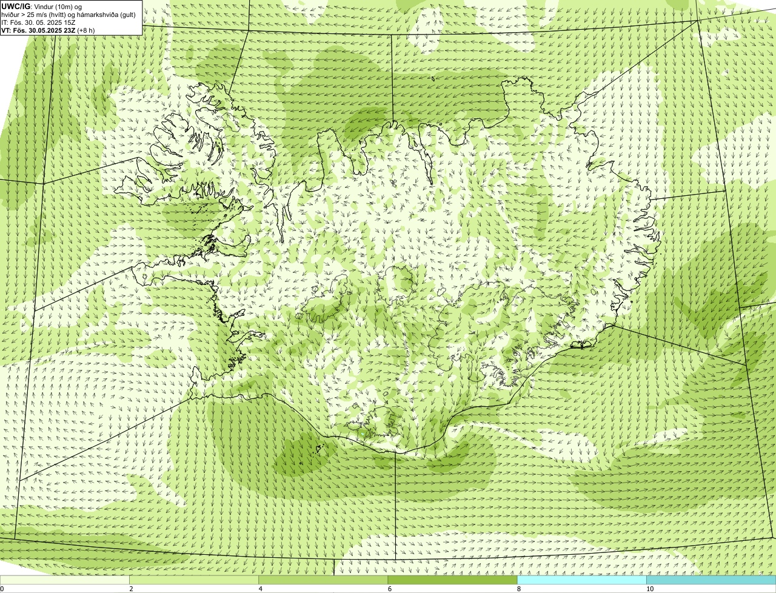Screen dimensions: 776x593
Task: Click the 'hviður > 25 m/s (hvítt)' description line
Action: [69, 15]
